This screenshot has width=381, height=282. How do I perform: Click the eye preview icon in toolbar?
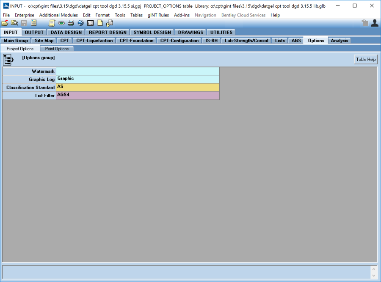[x=61, y=23]
